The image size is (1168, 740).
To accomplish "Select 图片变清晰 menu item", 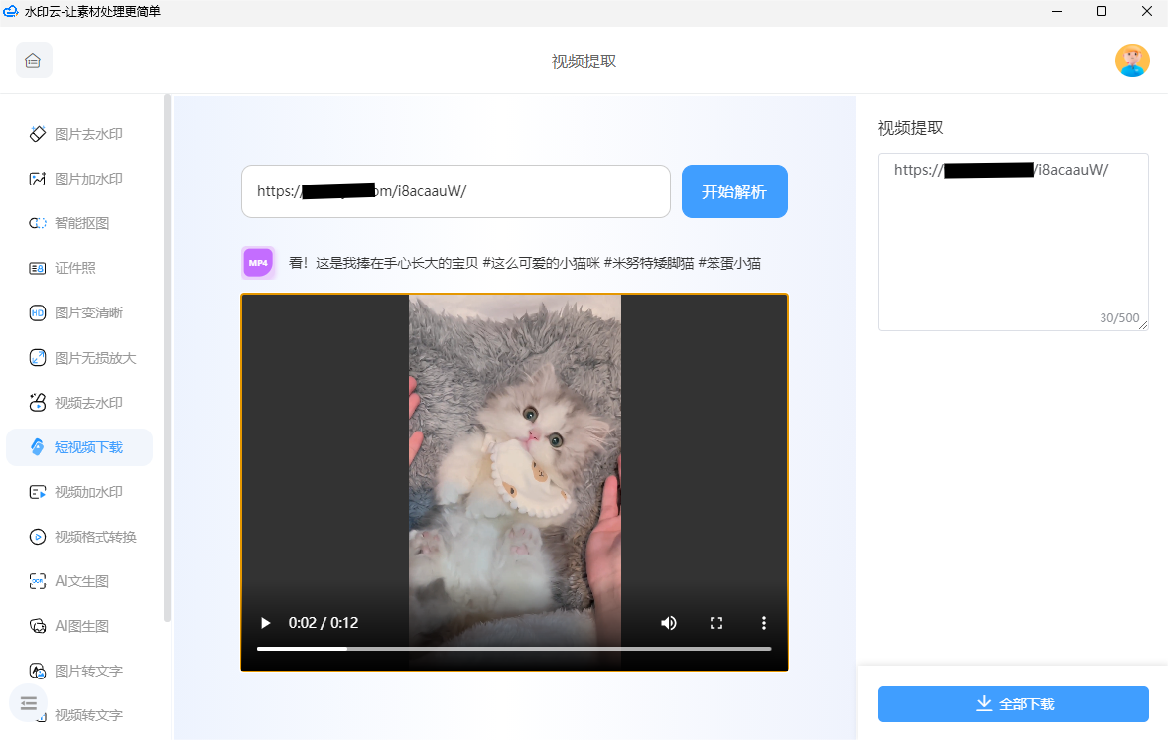I will (x=79, y=312).
